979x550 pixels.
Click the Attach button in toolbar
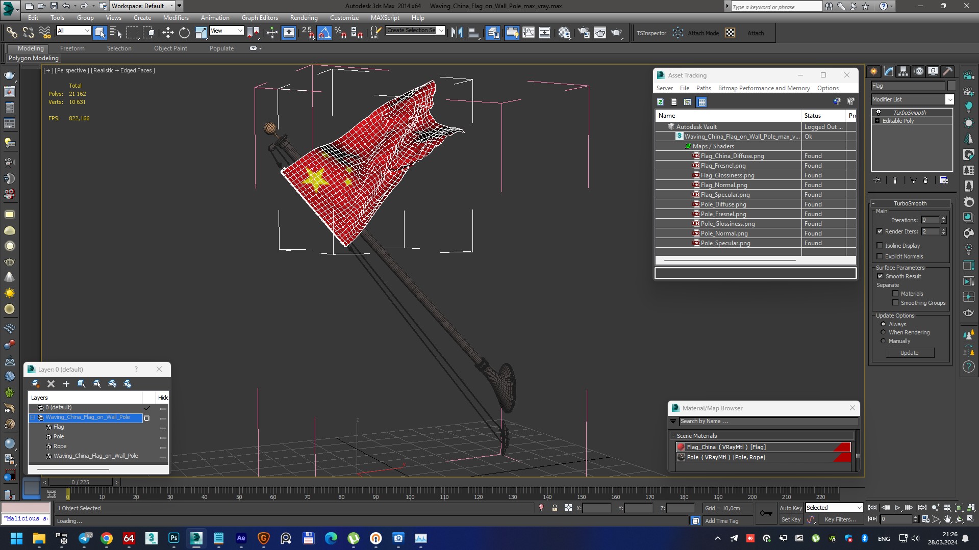coord(756,33)
